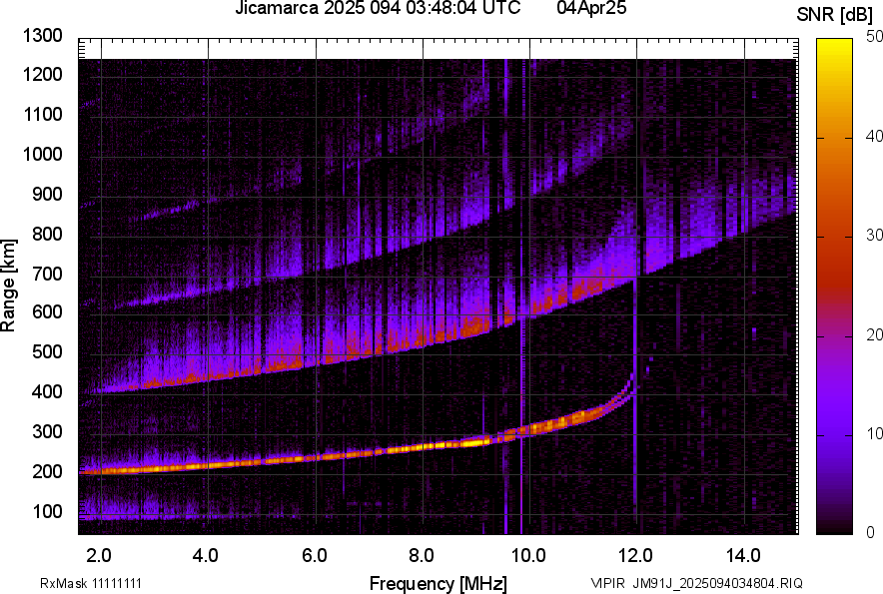The image size is (883, 594).
Task: Click the 2.0 frequency tick label
Action: (x=98, y=556)
